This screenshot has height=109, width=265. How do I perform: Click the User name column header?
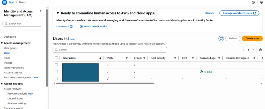point(69,58)
